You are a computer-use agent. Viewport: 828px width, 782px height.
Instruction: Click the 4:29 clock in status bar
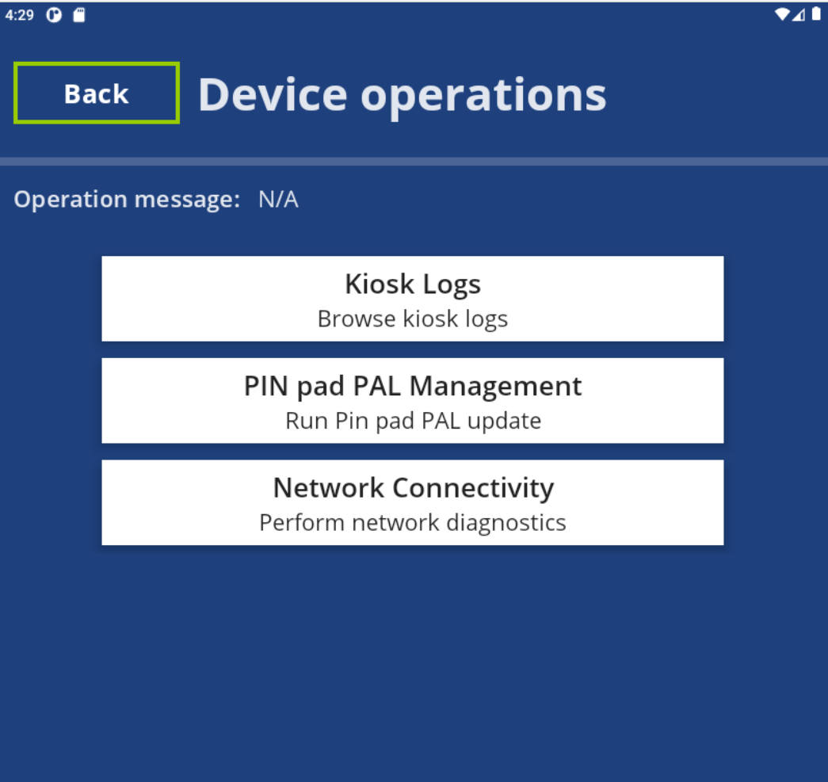[x=19, y=15]
